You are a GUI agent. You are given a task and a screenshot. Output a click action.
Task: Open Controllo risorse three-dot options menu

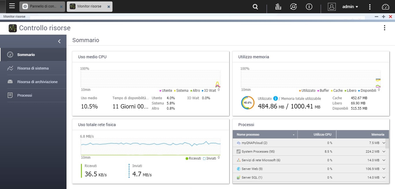384,28
